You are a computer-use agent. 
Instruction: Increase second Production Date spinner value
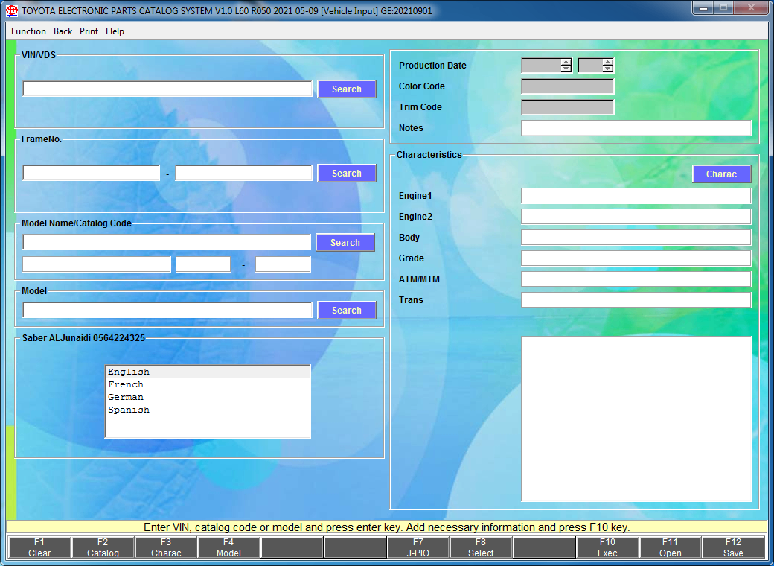607,62
